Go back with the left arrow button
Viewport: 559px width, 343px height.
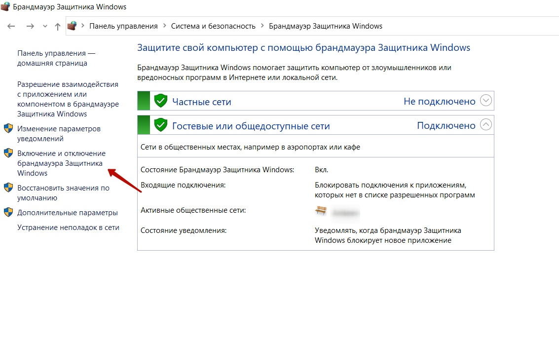[11, 26]
